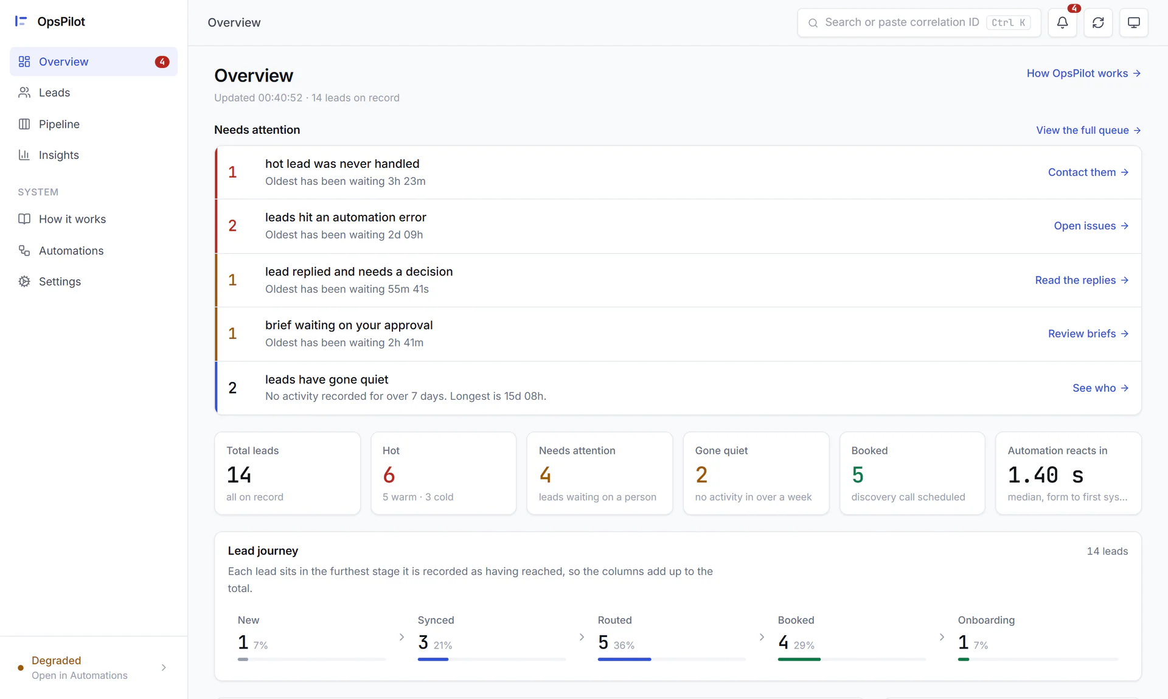The width and height of the screenshot is (1168, 699).
Task: Open the Gone quiet stat card
Action: [756, 473]
